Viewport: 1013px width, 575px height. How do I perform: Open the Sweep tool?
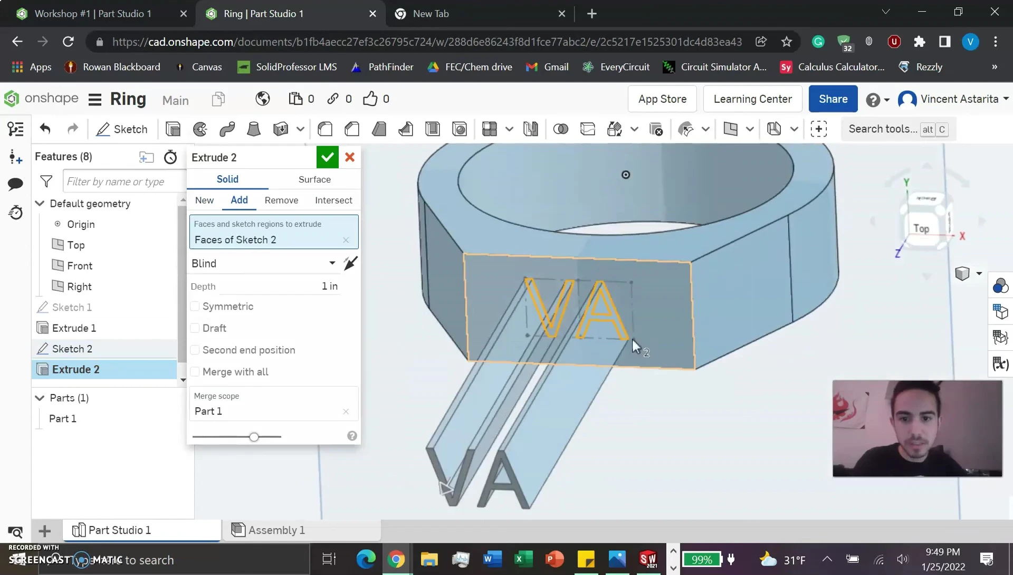click(227, 129)
